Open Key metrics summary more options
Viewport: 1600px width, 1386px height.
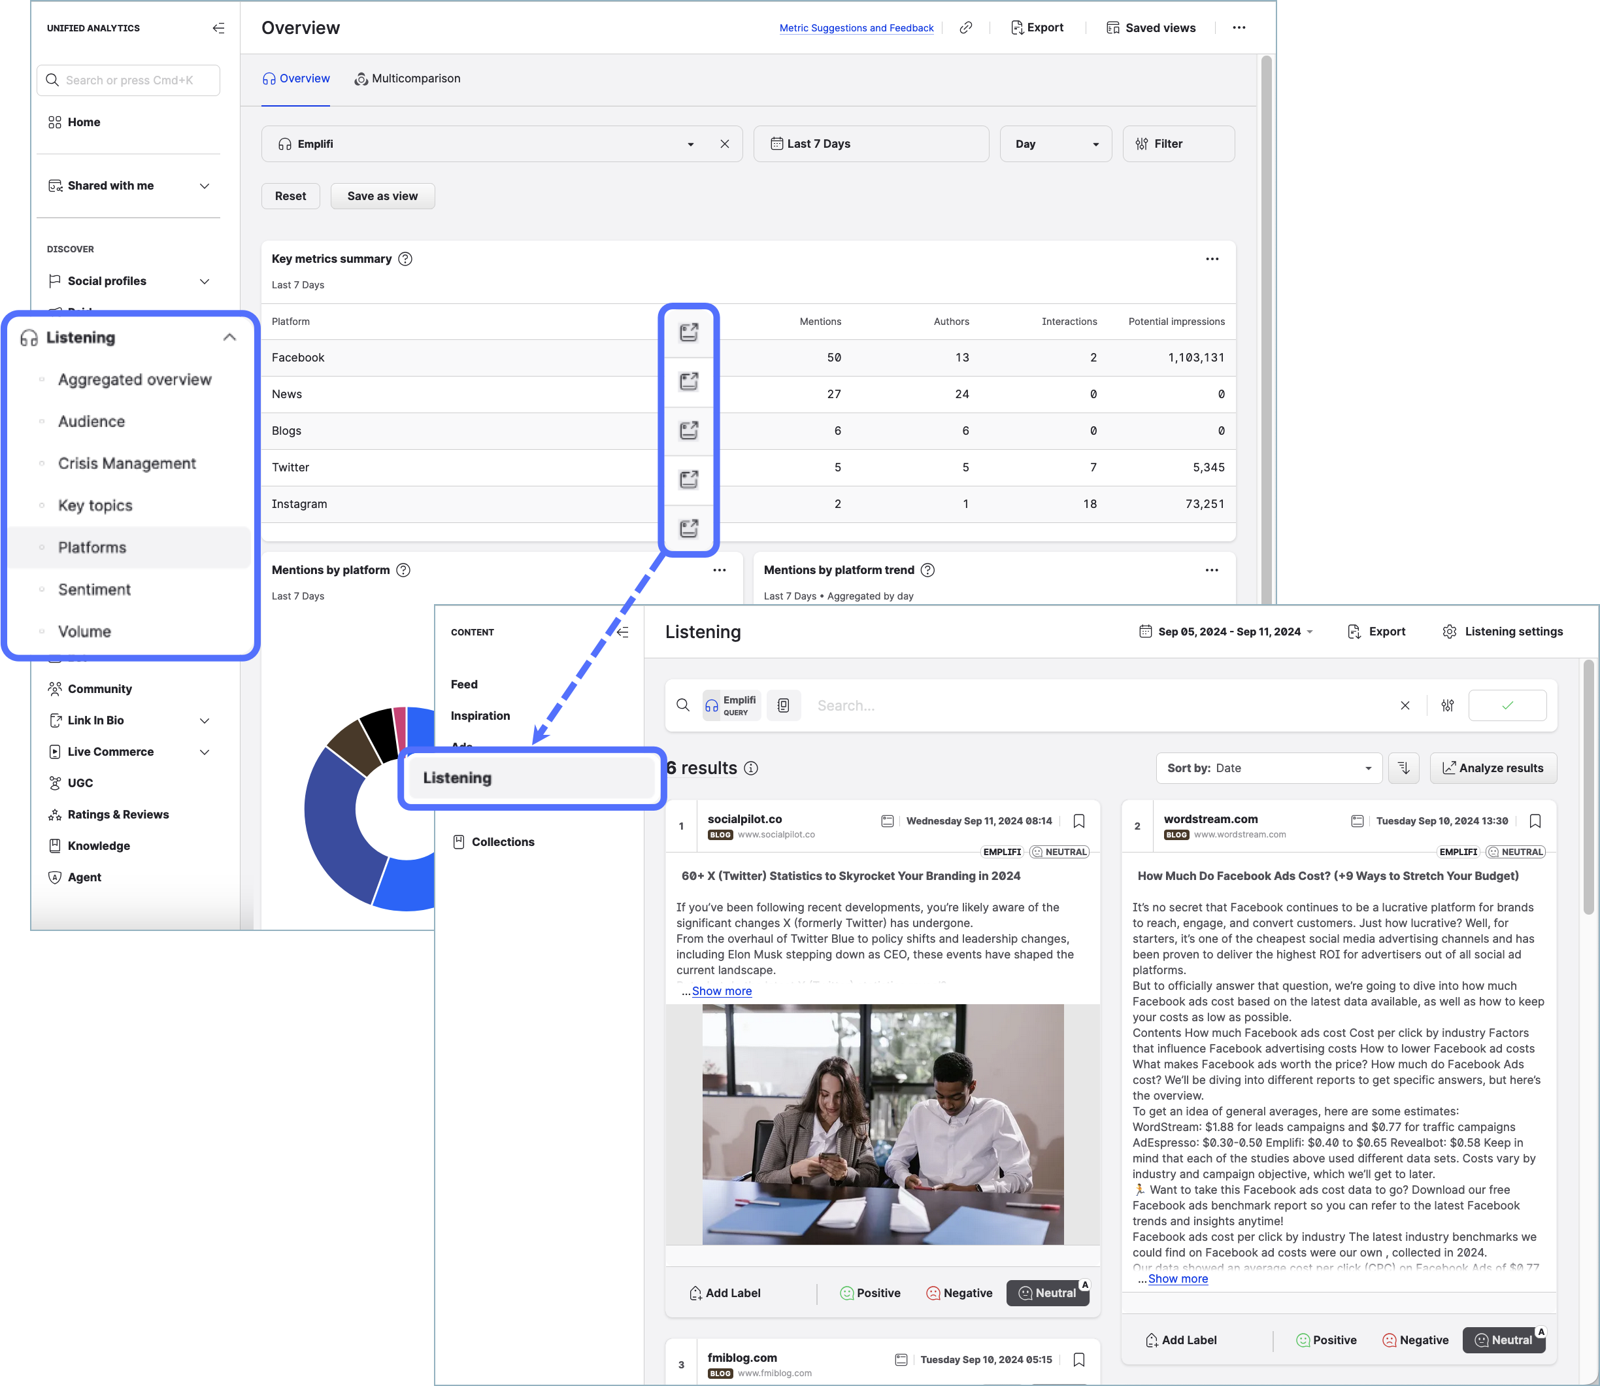[x=1212, y=259]
